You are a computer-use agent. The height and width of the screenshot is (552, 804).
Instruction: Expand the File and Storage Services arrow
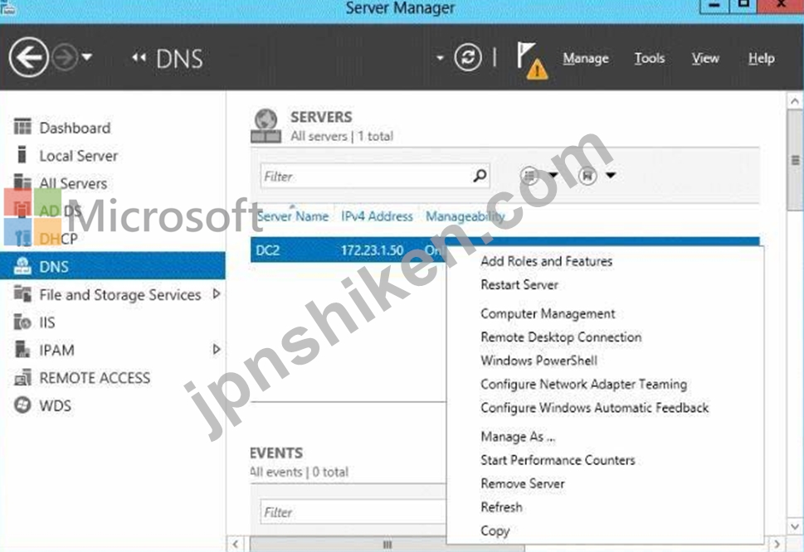click(x=217, y=294)
